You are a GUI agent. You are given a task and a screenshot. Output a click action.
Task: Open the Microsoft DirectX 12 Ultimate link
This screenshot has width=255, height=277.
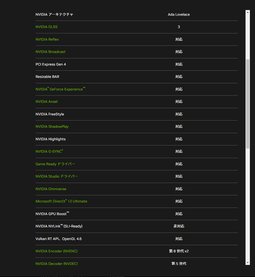click(x=61, y=201)
